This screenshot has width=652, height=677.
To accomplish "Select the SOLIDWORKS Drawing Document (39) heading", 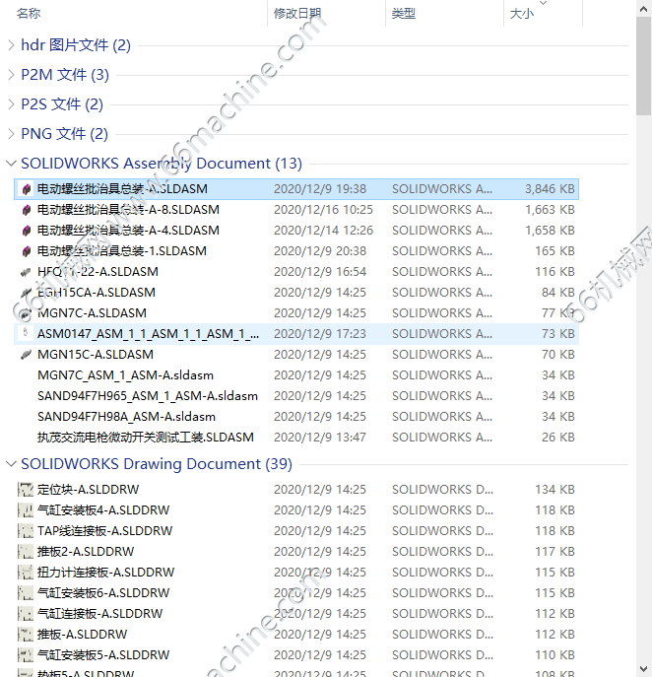I will pyautogui.click(x=157, y=464).
